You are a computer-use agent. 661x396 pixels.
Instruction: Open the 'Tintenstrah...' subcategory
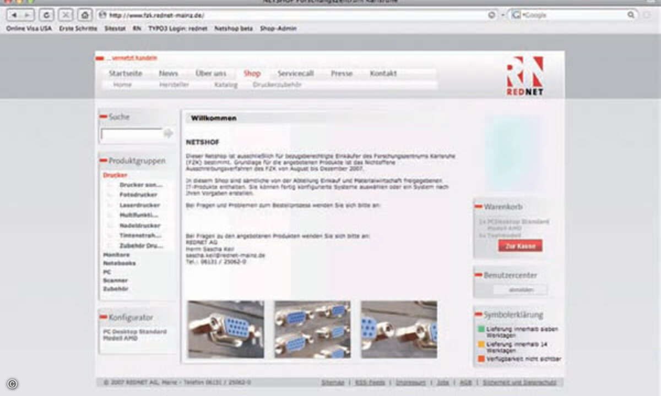pos(140,235)
